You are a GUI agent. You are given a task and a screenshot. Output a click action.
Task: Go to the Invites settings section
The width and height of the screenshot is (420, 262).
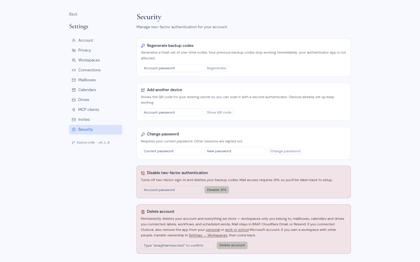[96, 120]
